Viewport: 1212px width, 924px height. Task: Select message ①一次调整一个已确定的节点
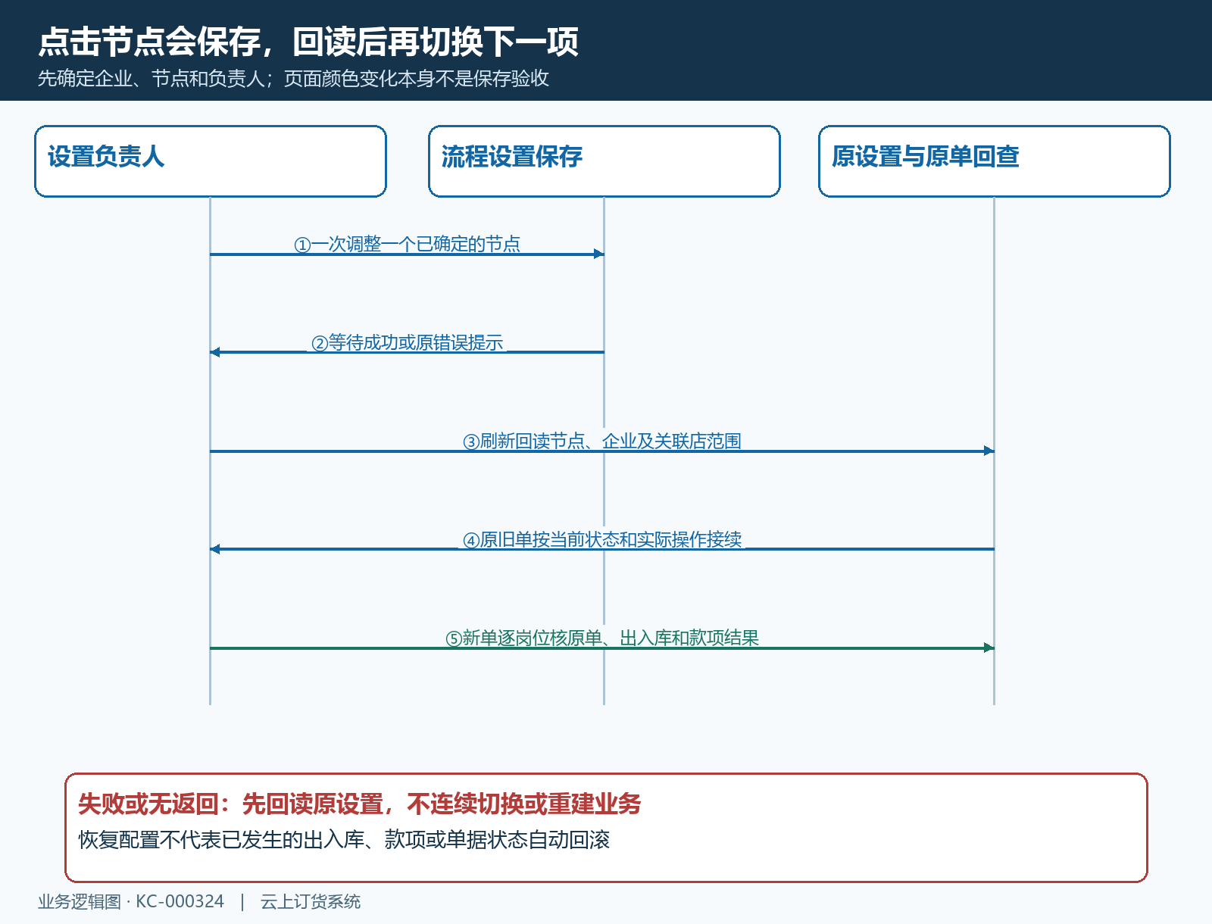click(408, 244)
